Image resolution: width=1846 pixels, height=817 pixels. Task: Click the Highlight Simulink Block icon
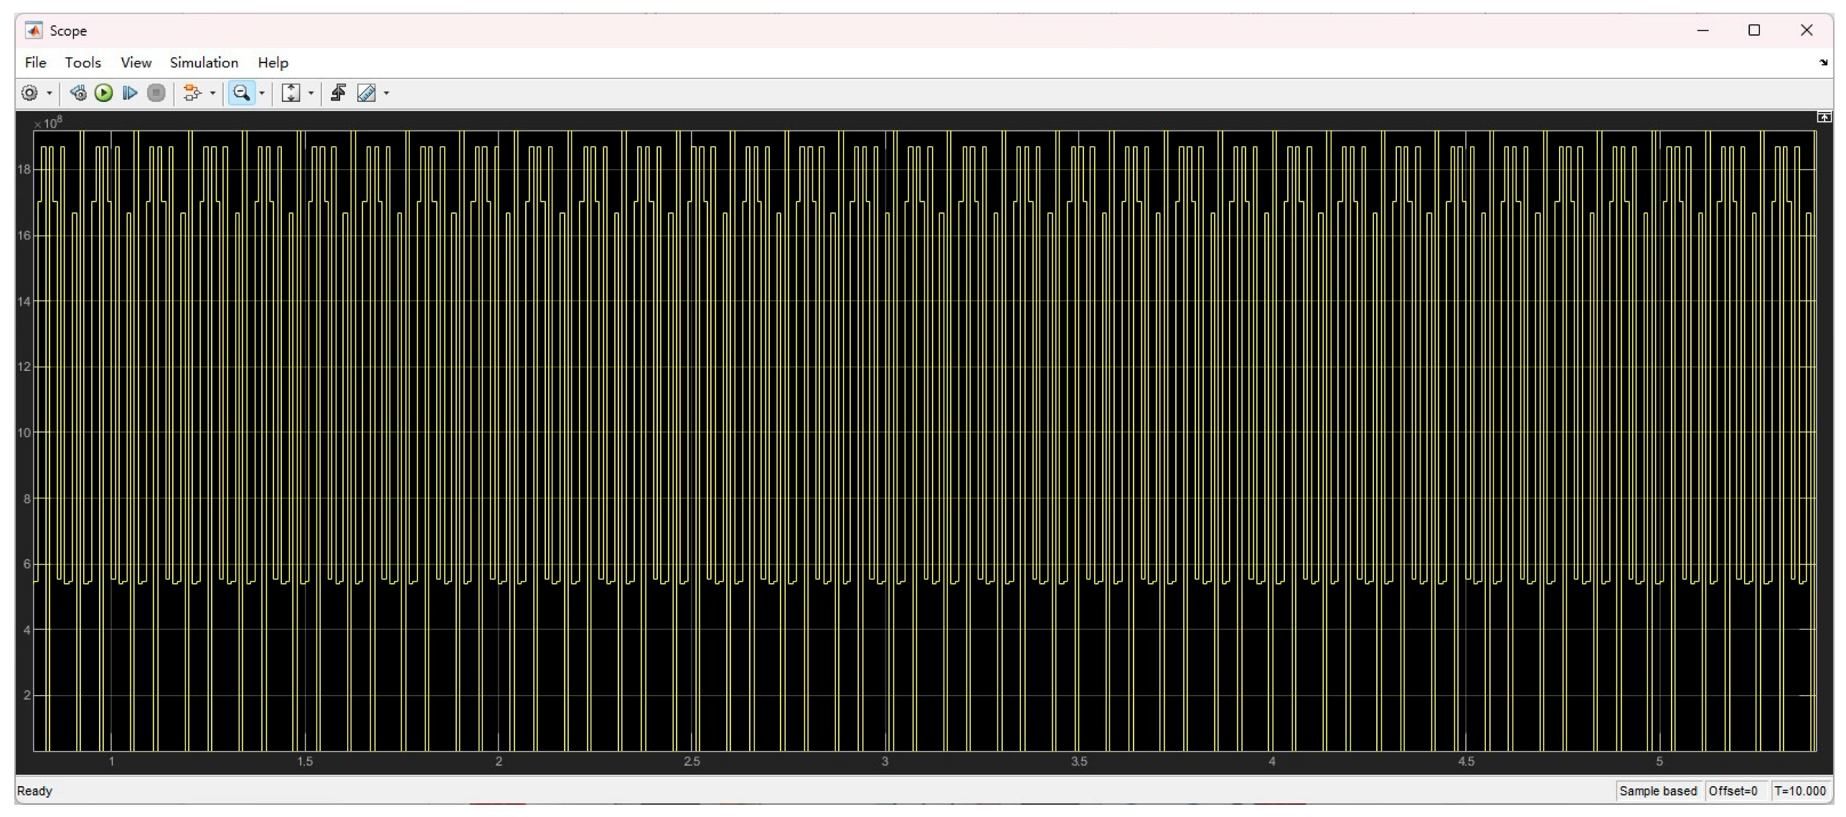[192, 93]
